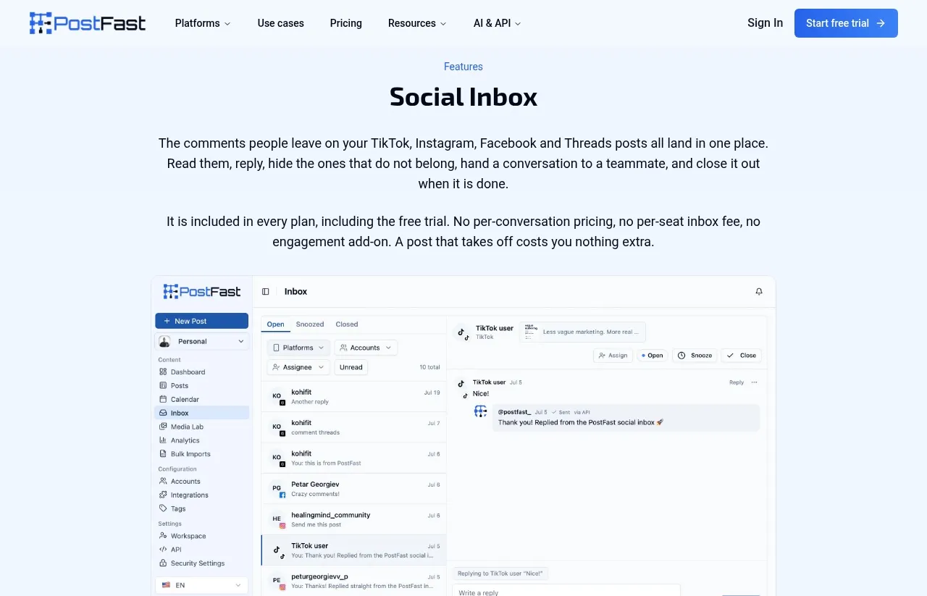Click the 'Social Inbox' heading
This screenshot has width=927, height=596.
[x=463, y=96]
